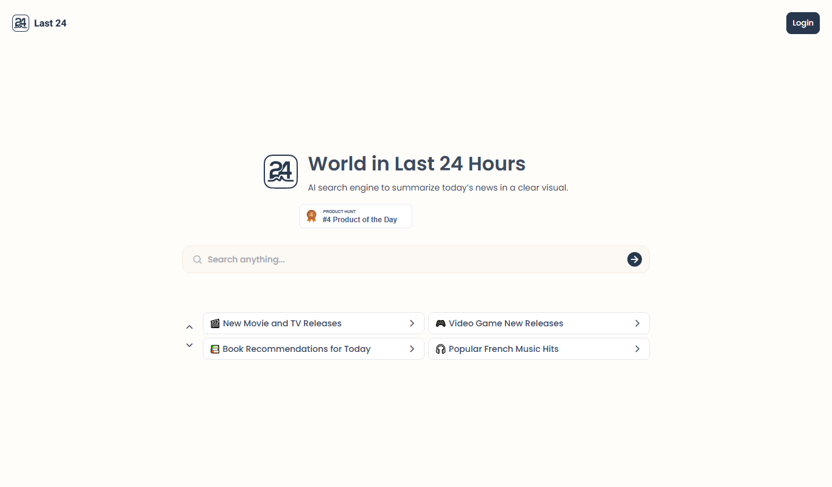Click the World in Last 24 Hours heading
832x487 pixels.
pos(417,164)
